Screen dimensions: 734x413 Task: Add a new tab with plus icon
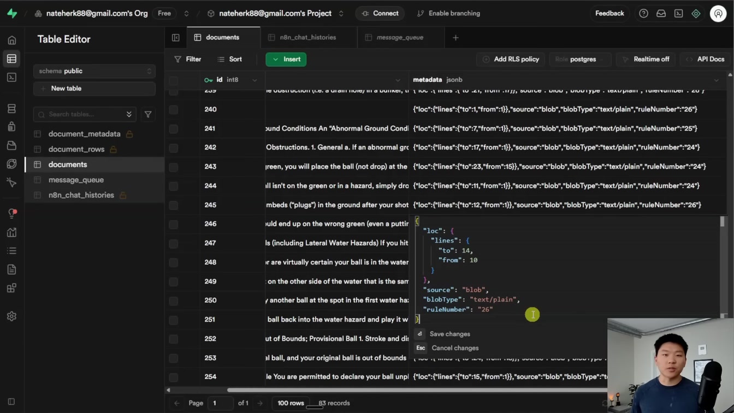[455, 38]
